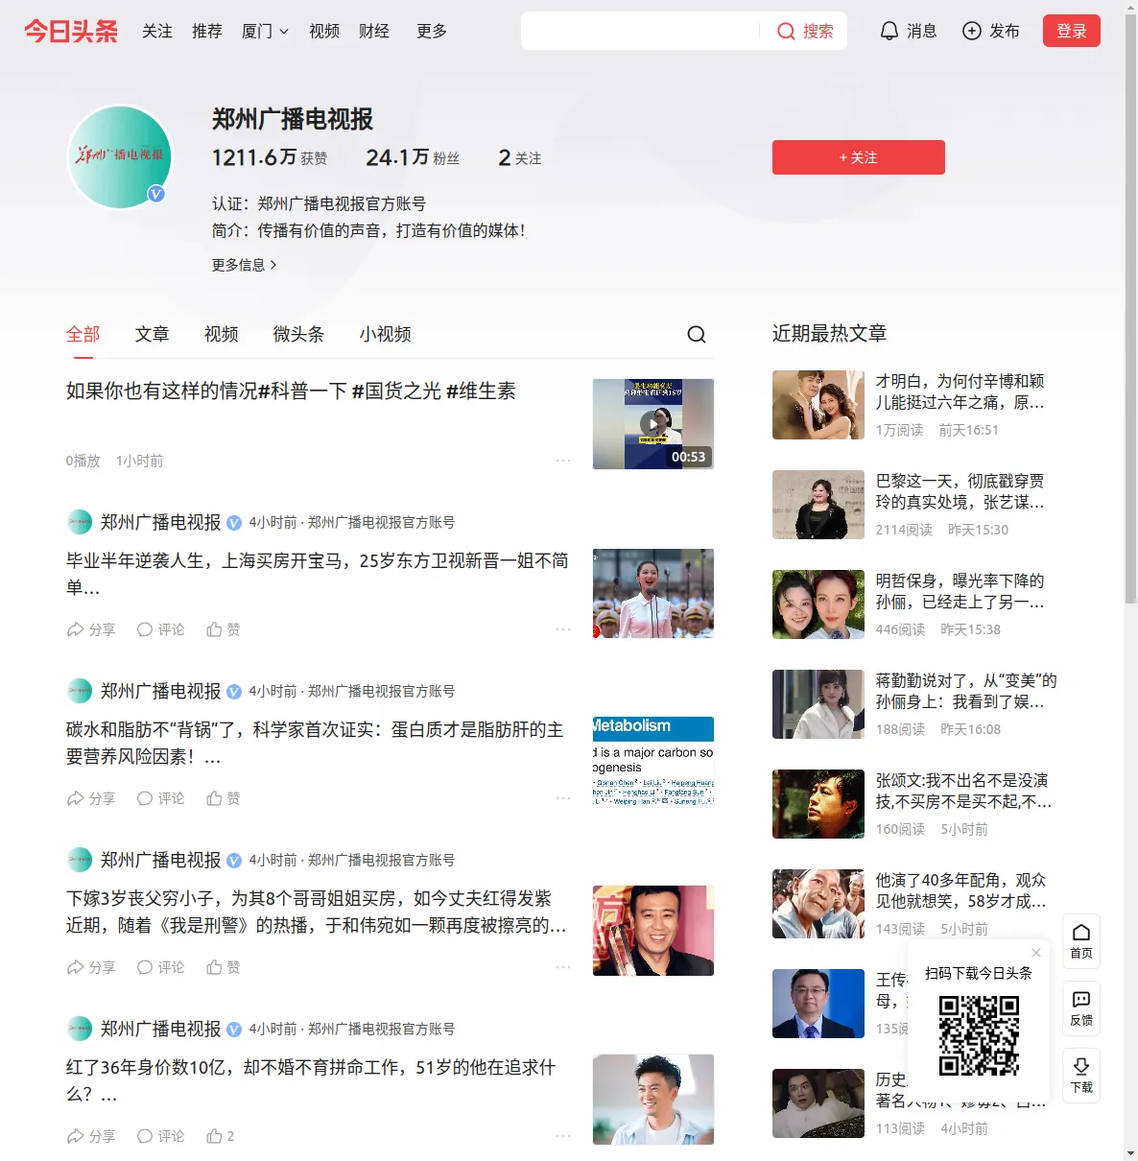The height and width of the screenshot is (1161, 1138).
Task: Share the 毕业半年逆袭人生 post
Action: tap(91, 629)
